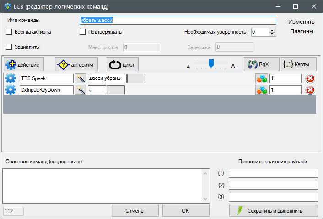The height and width of the screenshot is (219, 323).
Task: Focus the Имя команды text field
Action: [178, 20]
